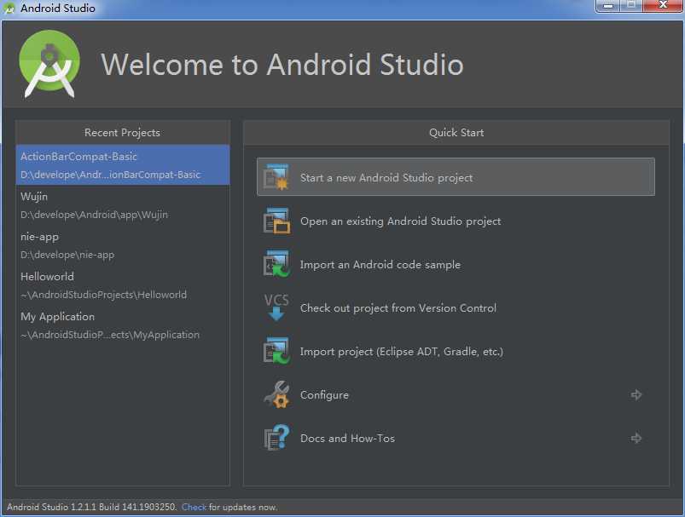Viewport: 685px width, 517px height.
Task: Click the large Android Studio logo
Action: coord(49,64)
